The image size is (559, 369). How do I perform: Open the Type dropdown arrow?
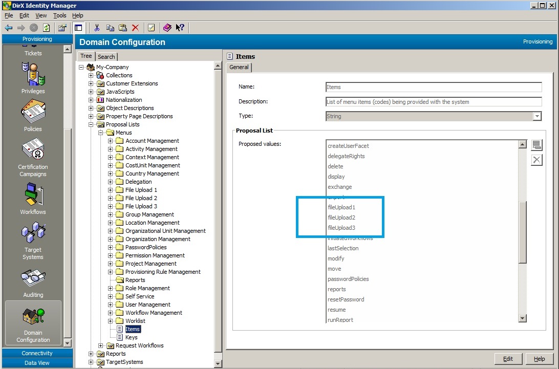point(537,117)
